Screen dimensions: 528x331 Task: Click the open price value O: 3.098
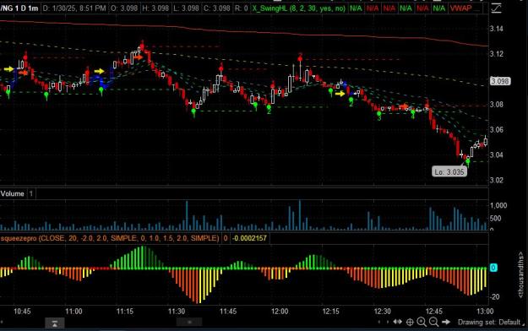click(124, 8)
